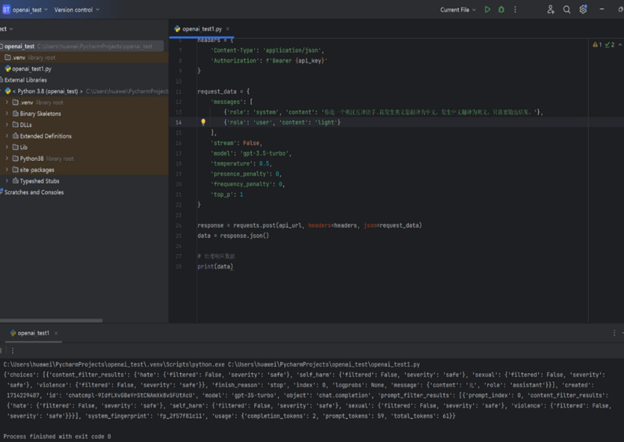Screen dimensions: 624x442
Task: Expand the site-packages folder node
Action: (6, 170)
